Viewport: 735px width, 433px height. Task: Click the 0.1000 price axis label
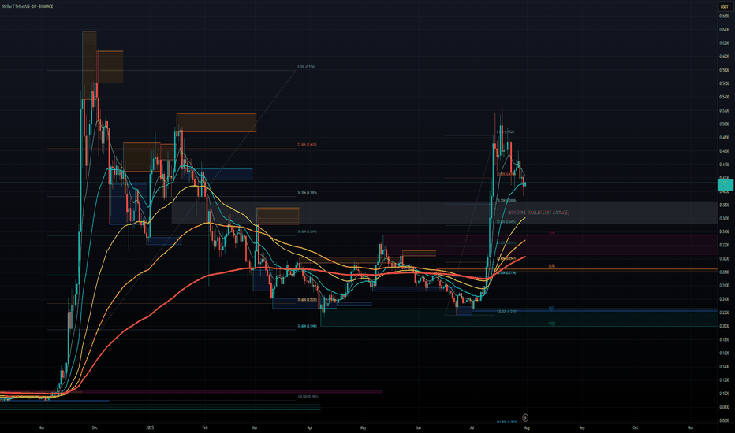click(x=724, y=393)
